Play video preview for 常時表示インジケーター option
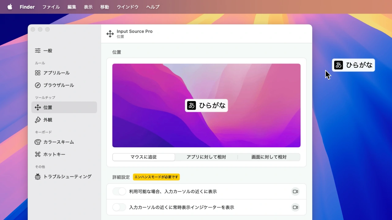Image resolution: width=392 pixels, height=220 pixels. [x=295, y=207]
